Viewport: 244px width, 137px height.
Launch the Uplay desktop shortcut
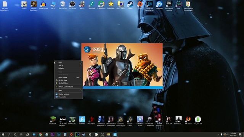click(159, 5)
